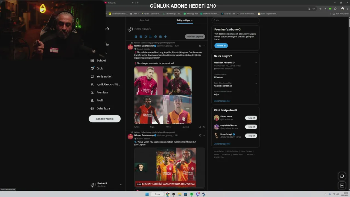Open Chrome extensions puzzle icon
350x197 pixels.
[336, 8]
